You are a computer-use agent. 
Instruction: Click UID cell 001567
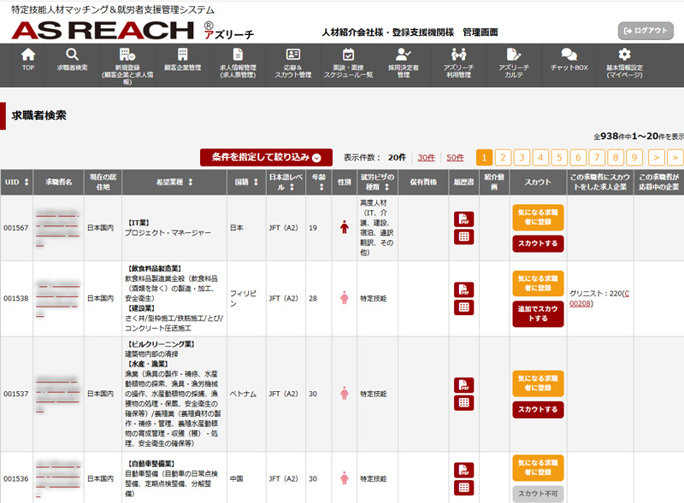(x=16, y=228)
